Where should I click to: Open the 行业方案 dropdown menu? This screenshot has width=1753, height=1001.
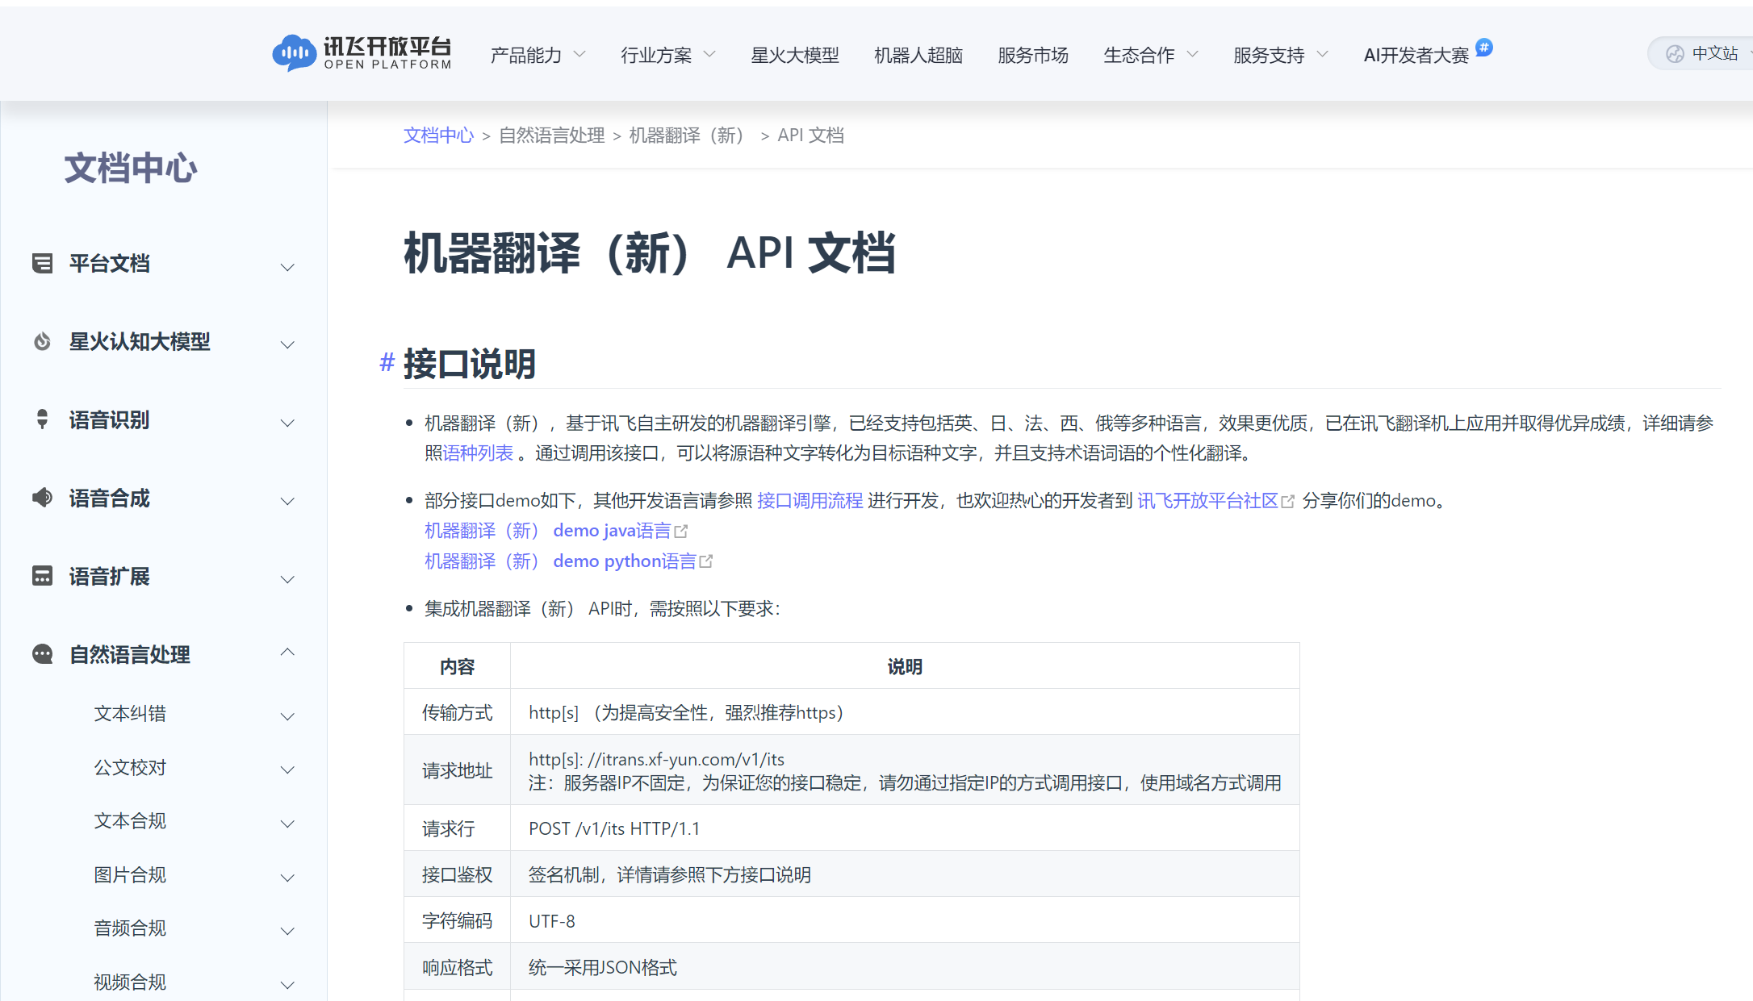(667, 55)
